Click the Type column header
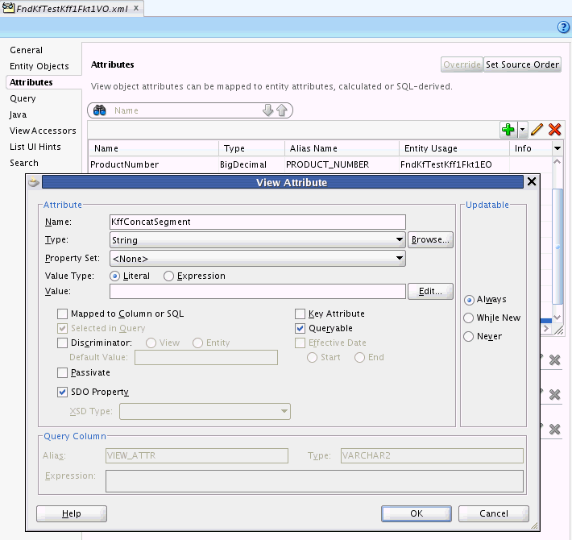 251,148
